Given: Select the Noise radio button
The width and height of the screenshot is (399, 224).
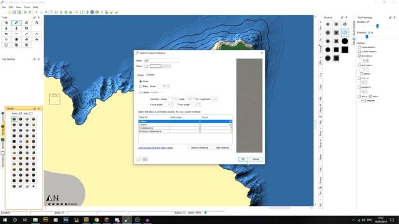Looking at the screenshot, I should [140, 82].
